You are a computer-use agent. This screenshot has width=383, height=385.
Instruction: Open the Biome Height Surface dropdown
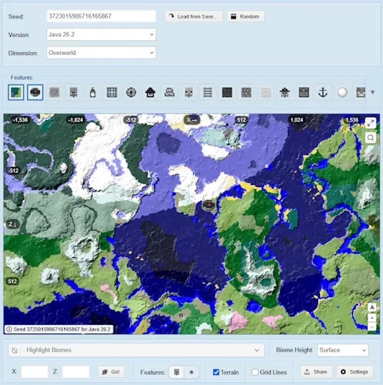[x=343, y=350]
